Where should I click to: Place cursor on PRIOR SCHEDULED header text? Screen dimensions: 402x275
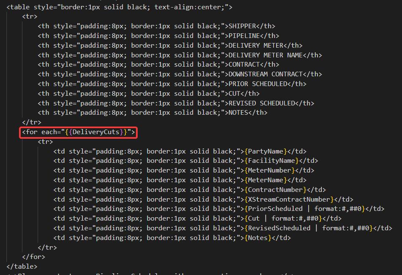(x=258, y=84)
